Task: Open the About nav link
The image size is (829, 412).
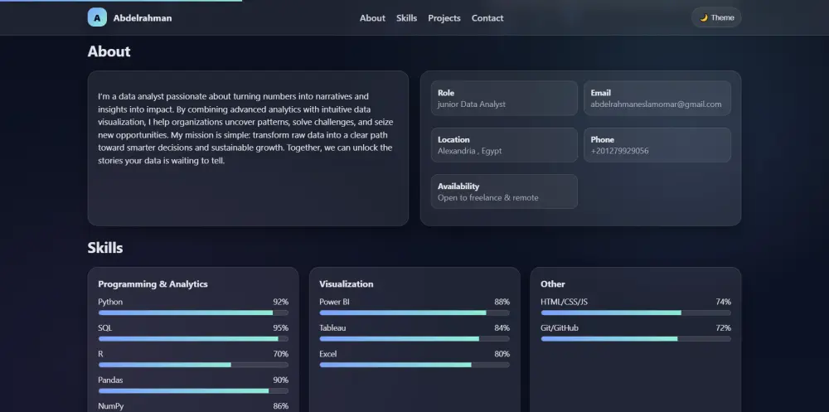Action: pos(372,18)
